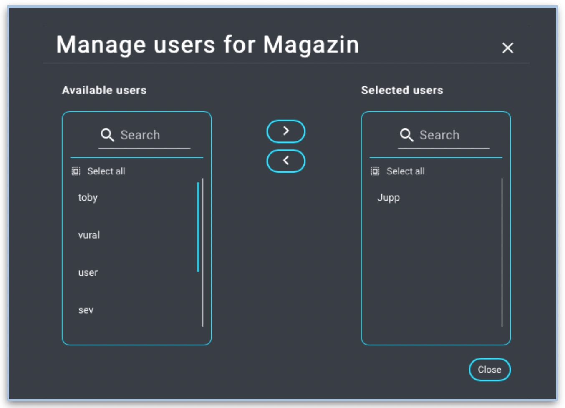The width and height of the screenshot is (565, 408).
Task: Select Jupp in the Selected users list
Action: coord(388,198)
